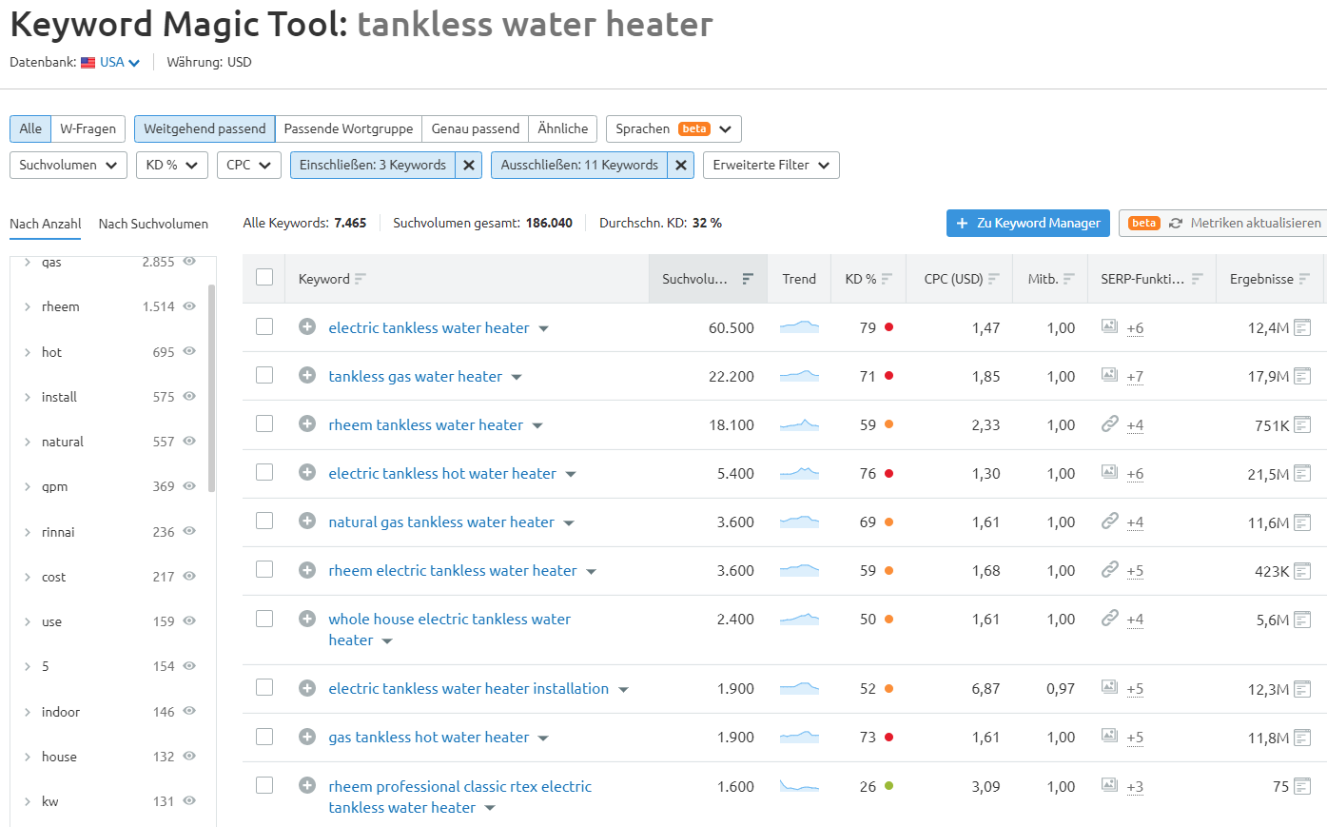This screenshot has height=827, width=1327.
Task: Click the image SERP feature icon in the first row
Action: [x=1109, y=325]
